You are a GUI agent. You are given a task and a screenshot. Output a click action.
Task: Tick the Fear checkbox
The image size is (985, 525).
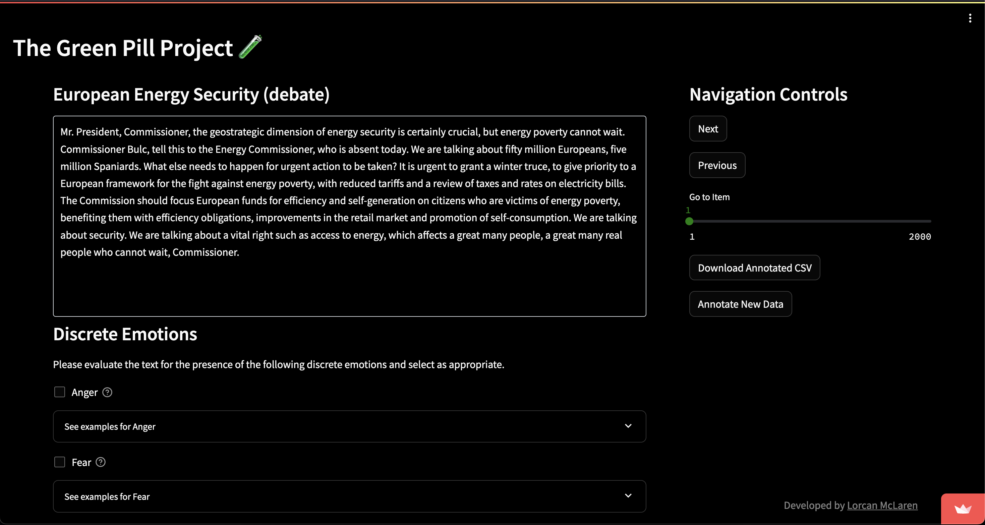point(60,462)
